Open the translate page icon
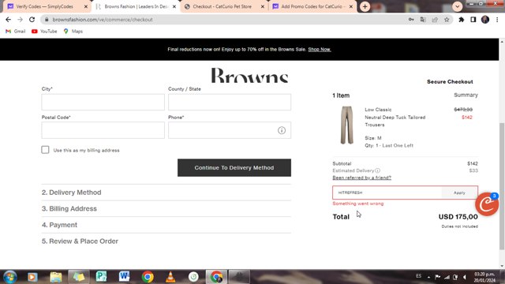 click(423, 20)
